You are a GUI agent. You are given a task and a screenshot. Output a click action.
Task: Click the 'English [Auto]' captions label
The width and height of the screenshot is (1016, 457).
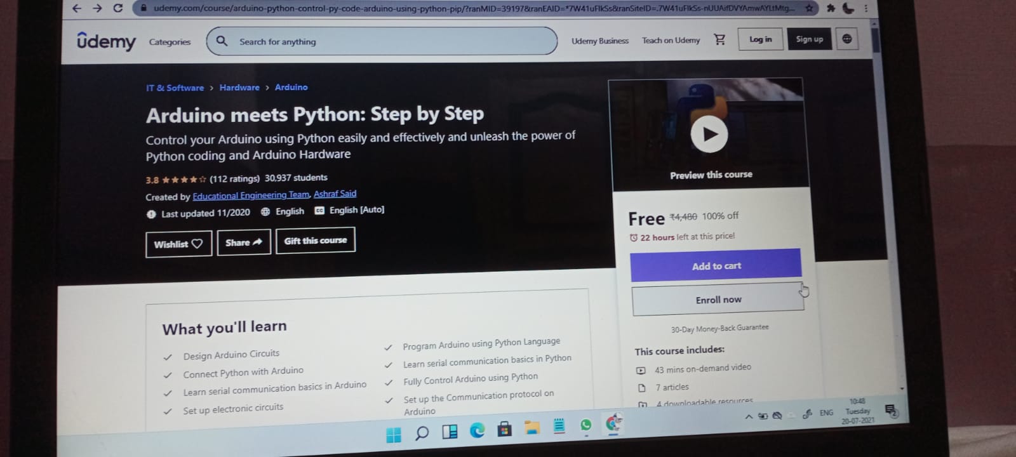click(x=356, y=210)
